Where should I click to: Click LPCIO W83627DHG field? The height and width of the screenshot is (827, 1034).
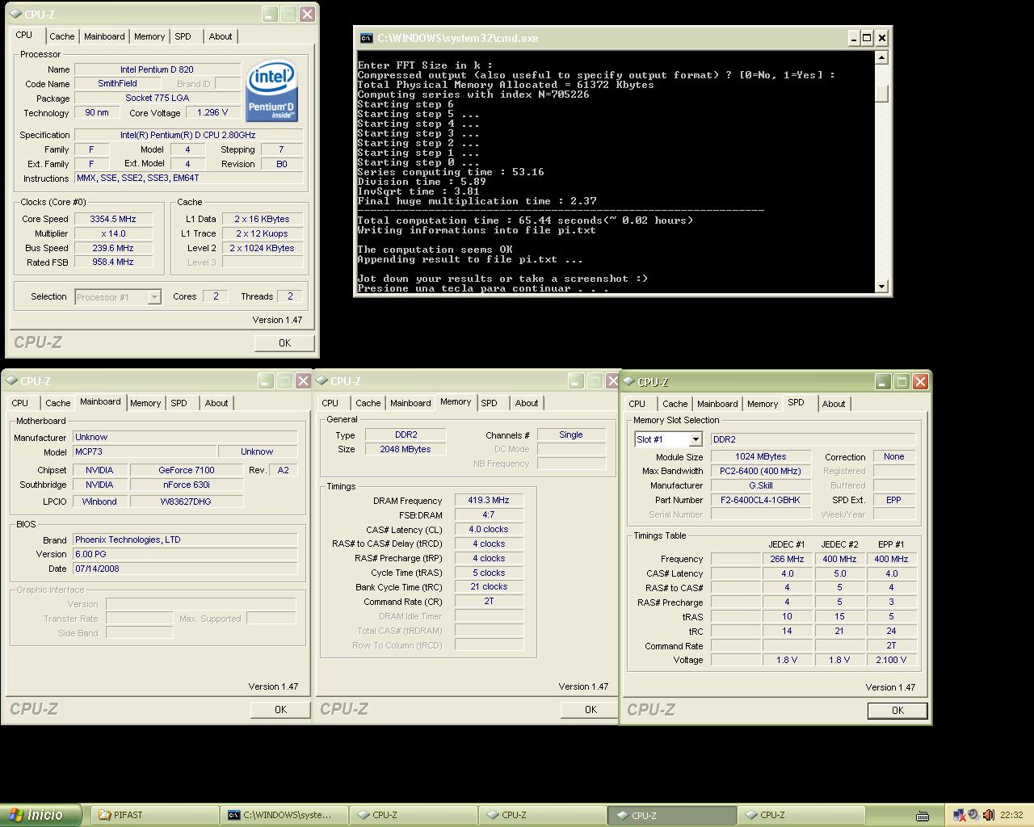coord(187,502)
